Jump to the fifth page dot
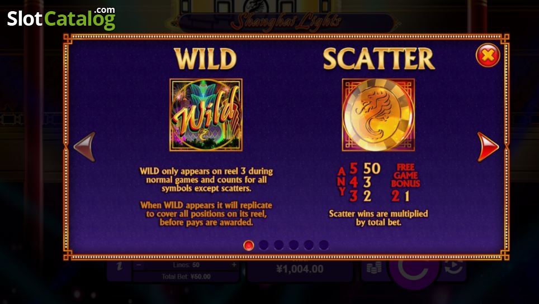 [x=309, y=245]
